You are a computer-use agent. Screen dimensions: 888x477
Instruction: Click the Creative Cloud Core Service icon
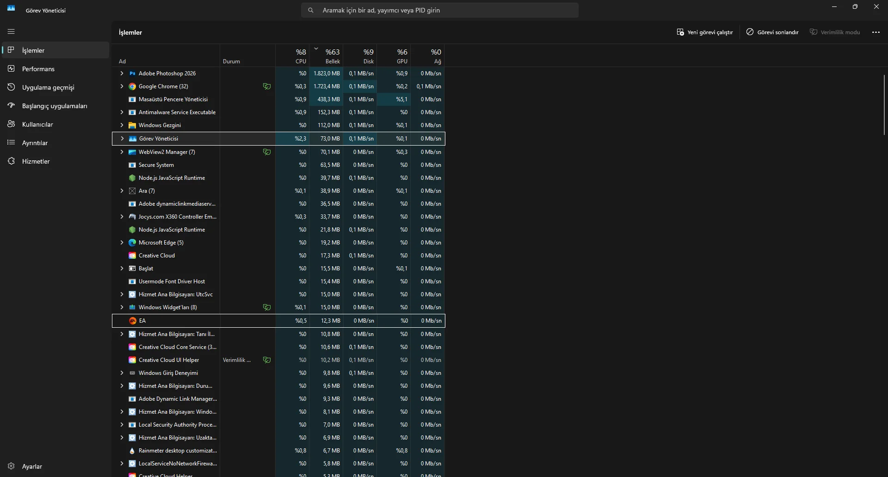tap(132, 347)
